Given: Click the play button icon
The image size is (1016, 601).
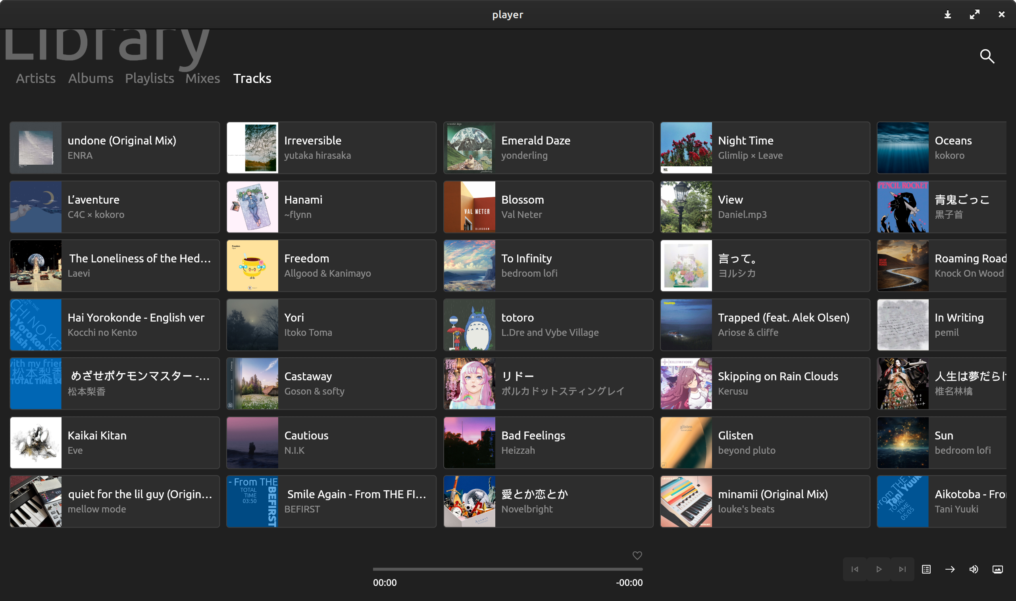Looking at the screenshot, I should [879, 570].
